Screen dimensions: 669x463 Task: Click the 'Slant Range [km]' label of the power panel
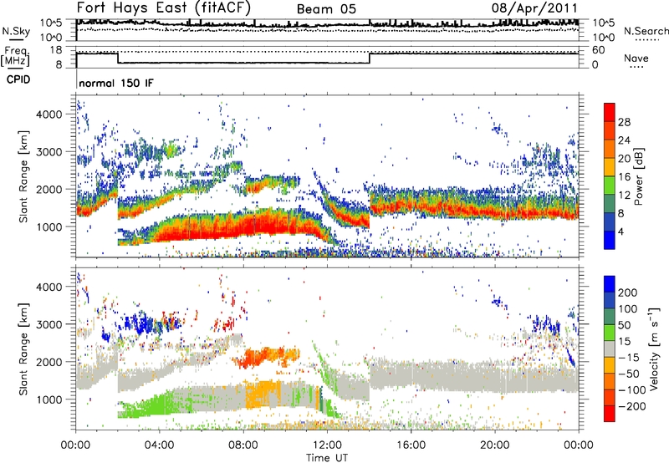(x=23, y=176)
